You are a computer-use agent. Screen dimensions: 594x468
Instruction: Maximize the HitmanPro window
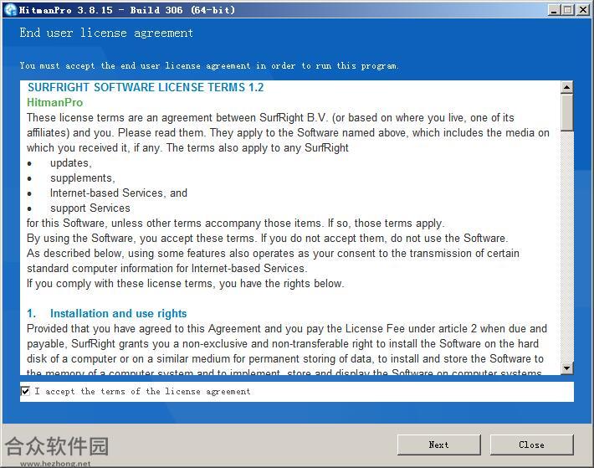[568, 10]
